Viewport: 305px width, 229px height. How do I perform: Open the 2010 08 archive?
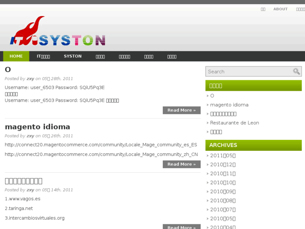tap(223, 200)
